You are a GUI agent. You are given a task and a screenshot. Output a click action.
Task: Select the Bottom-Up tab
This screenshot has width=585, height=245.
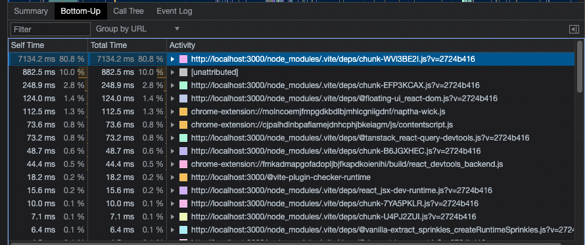point(81,11)
